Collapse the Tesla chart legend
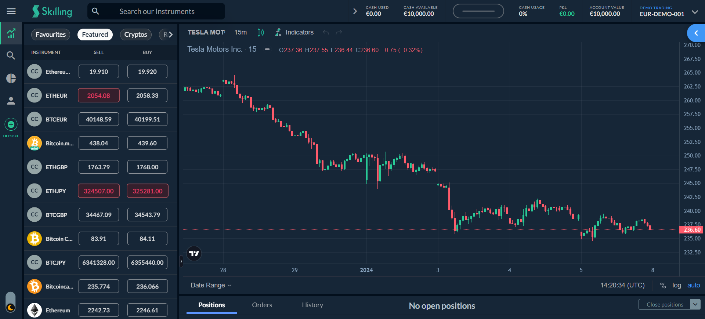Viewport: 705px width, 319px height. point(267,49)
